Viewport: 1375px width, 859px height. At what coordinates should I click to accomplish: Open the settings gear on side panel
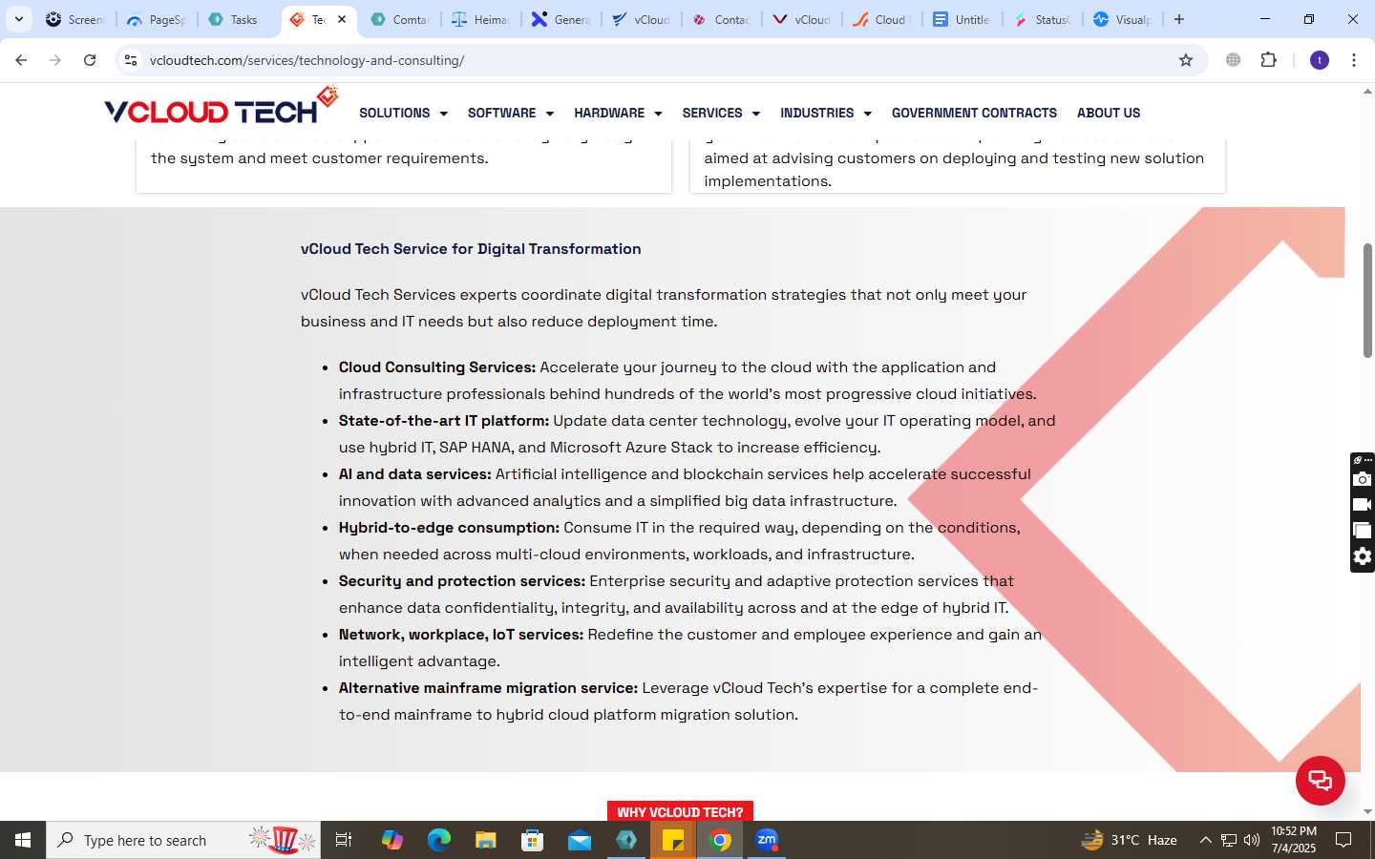click(x=1363, y=556)
